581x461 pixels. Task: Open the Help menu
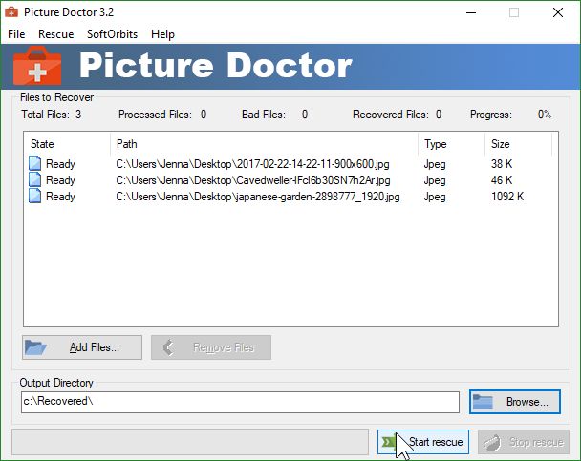click(x=162, y=34)
